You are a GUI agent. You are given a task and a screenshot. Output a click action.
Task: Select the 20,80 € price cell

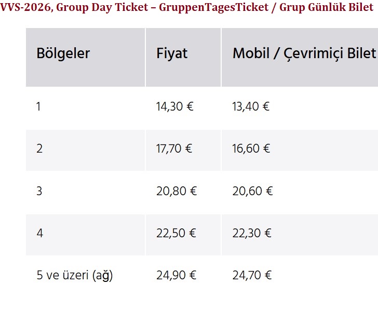[177, 191]
